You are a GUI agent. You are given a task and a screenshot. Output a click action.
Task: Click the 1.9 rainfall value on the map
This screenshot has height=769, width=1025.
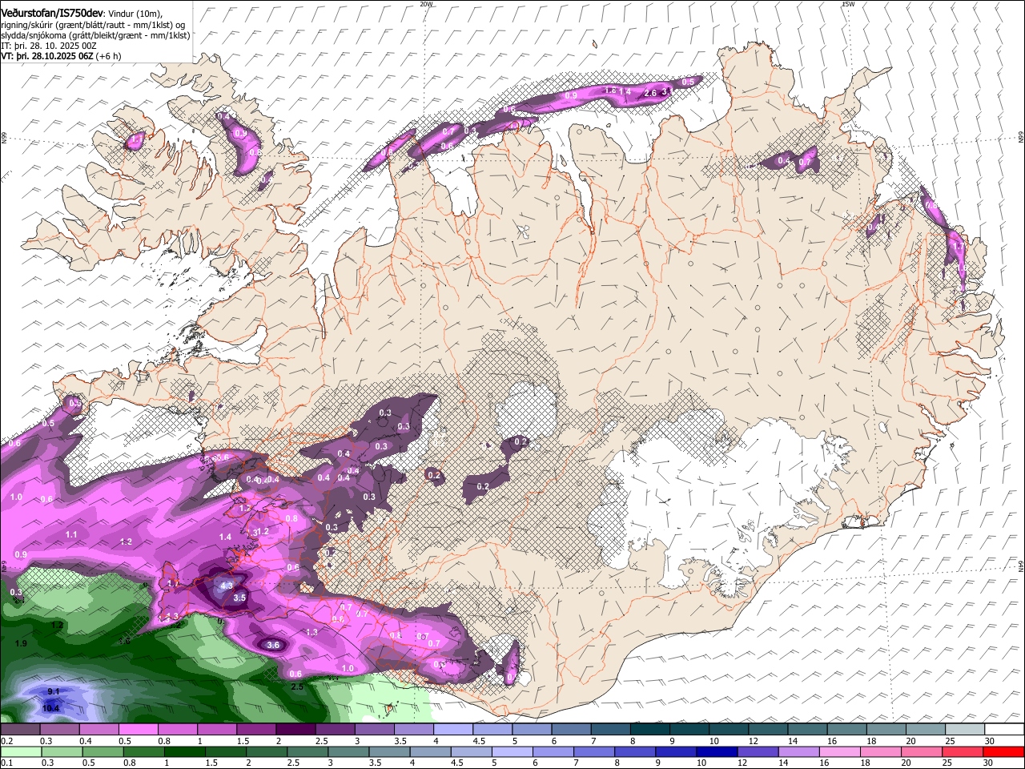[x=21, y=643]
